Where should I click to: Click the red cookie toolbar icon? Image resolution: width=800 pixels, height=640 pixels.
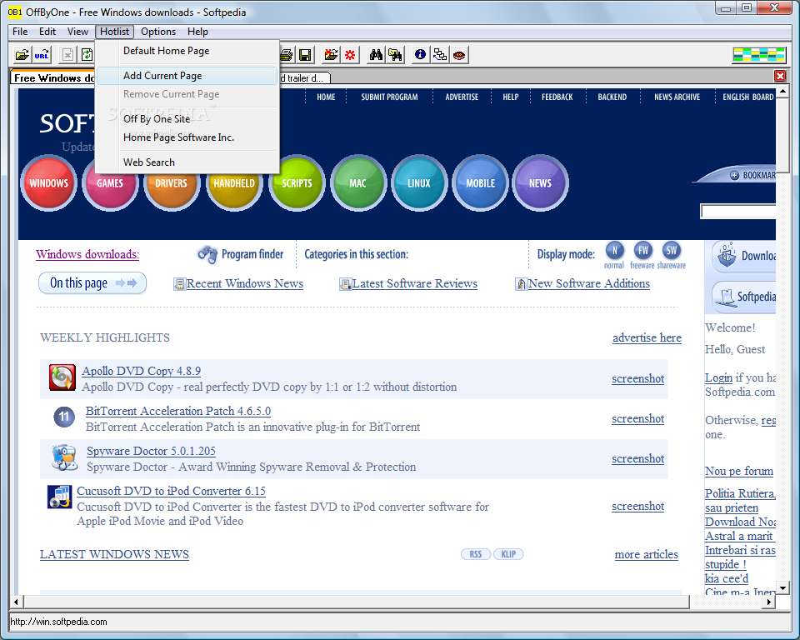[459, 55]
